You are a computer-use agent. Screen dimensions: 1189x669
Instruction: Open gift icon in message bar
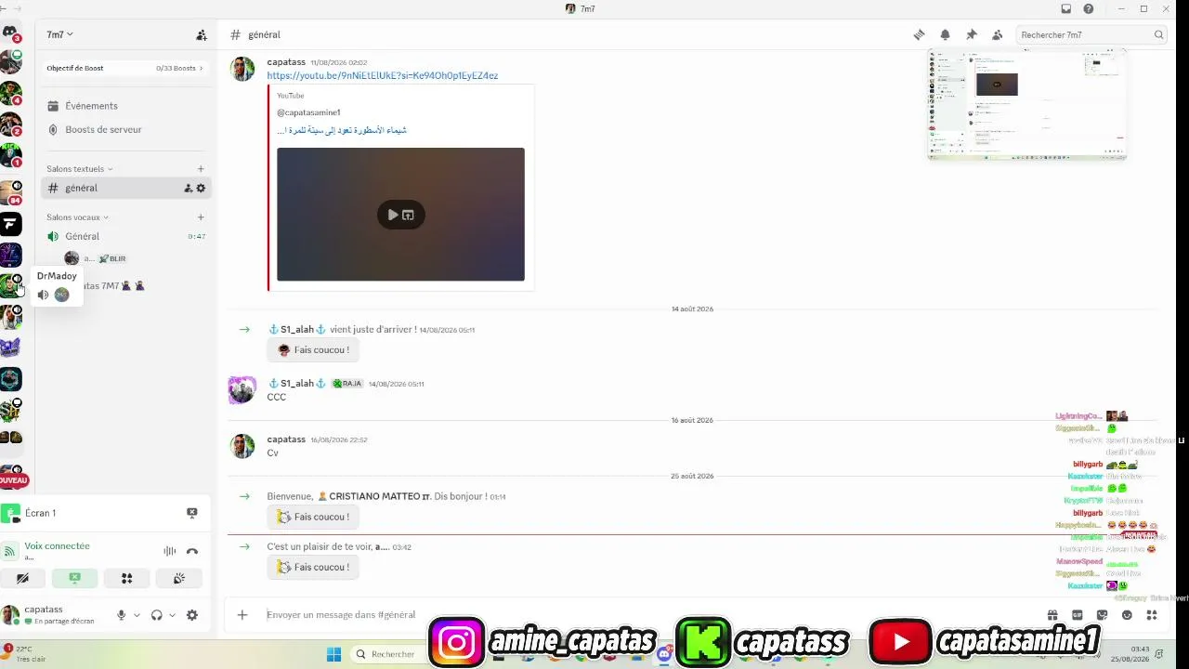1052,614
